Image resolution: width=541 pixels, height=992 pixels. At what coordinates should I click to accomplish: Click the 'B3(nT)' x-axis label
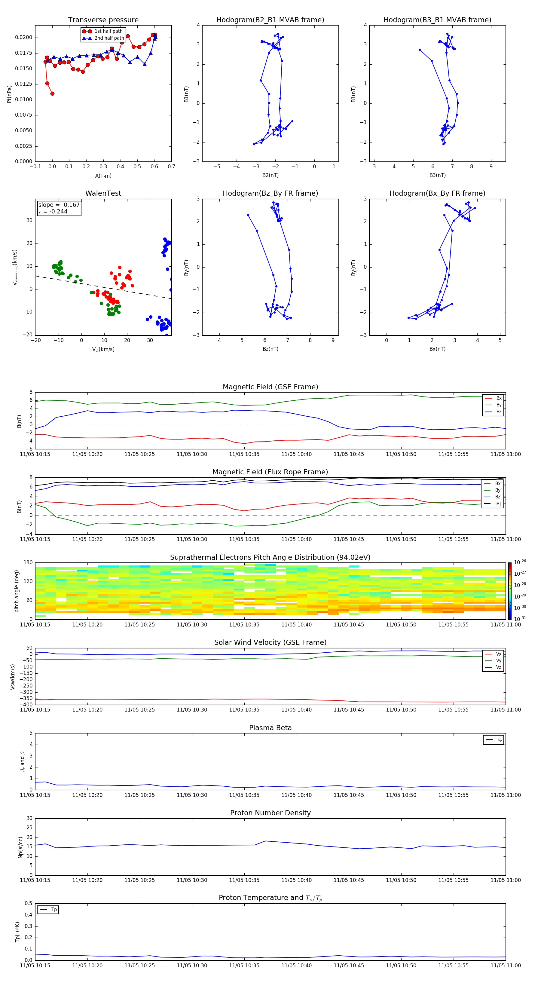(x=437, y=175)
